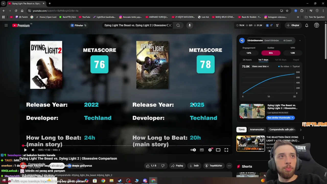Start voice search with microphone icon
The width and height of the screenshot is (327, 184).
click(x=190, y=25)
